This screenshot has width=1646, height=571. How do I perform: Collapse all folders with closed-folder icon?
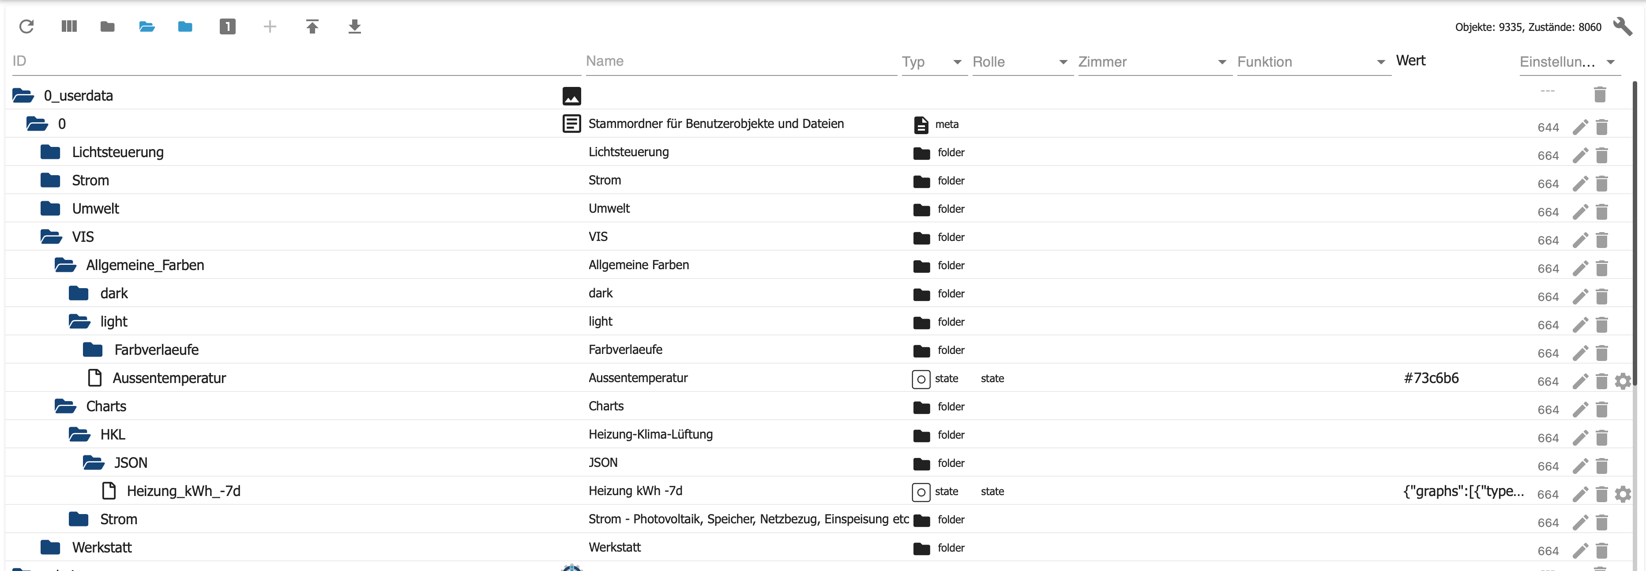[107, 26]
